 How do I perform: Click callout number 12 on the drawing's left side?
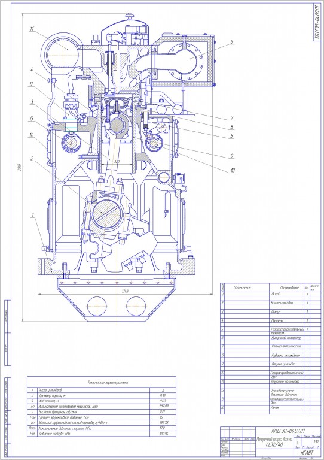click(32, 85)
